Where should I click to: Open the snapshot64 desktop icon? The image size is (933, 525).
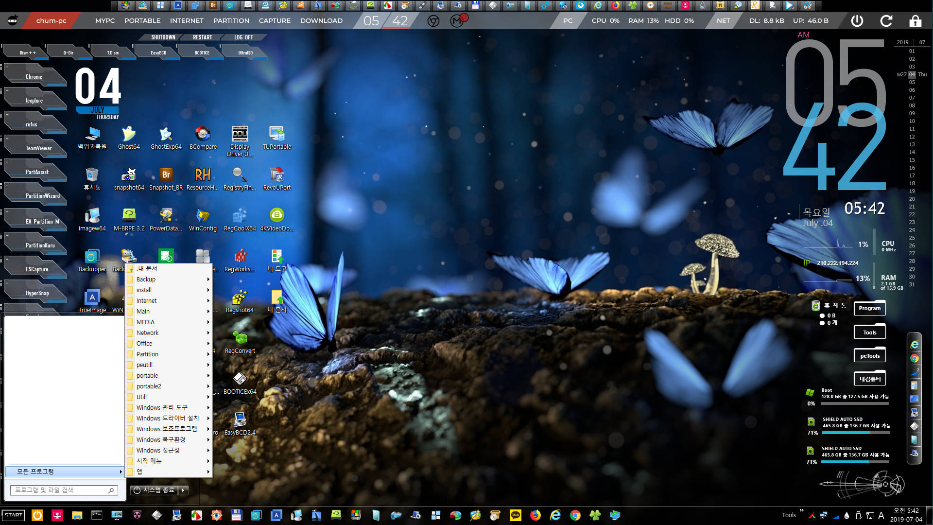click(x=129, y=179)
